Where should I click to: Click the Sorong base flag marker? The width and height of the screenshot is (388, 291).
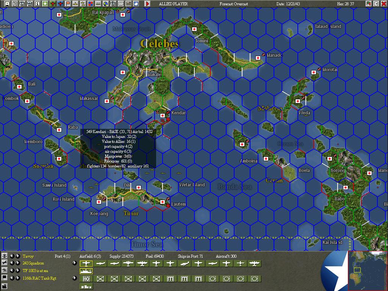click(x=330, y=159)
